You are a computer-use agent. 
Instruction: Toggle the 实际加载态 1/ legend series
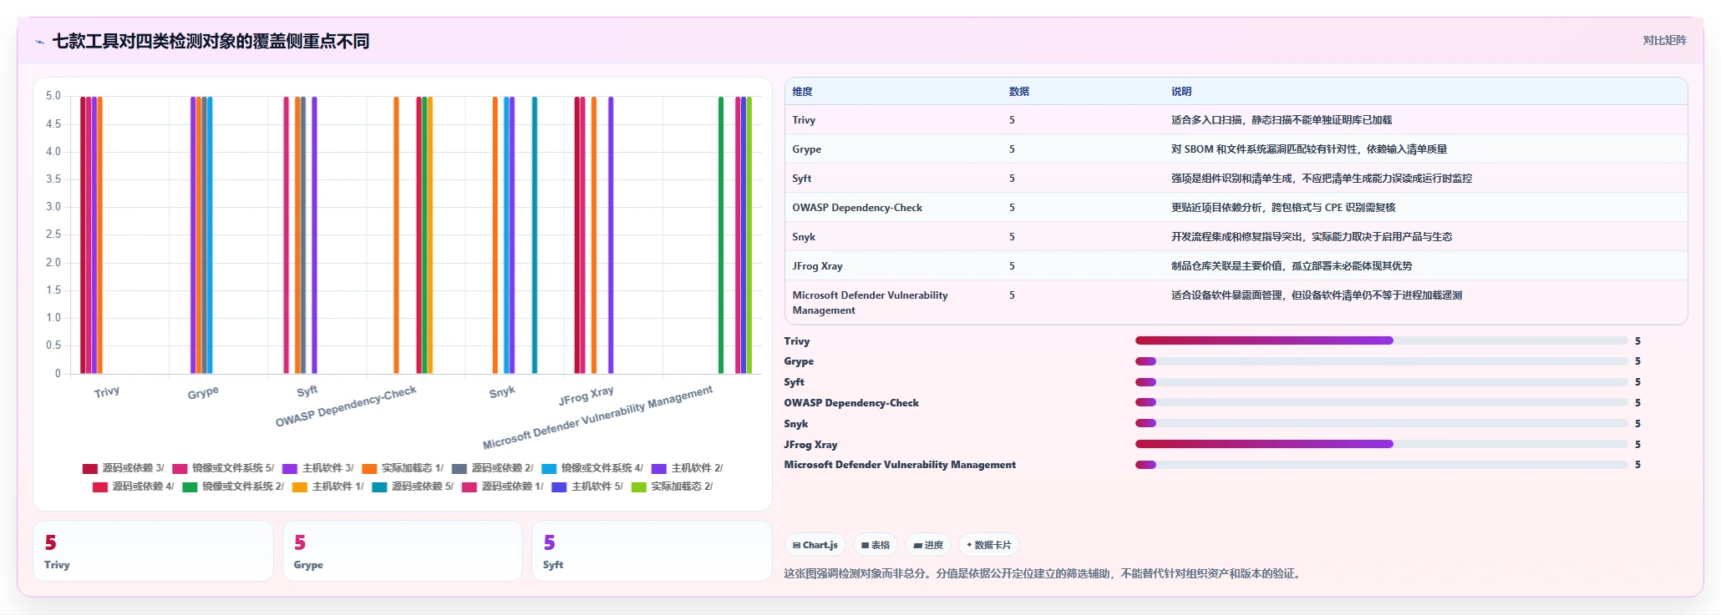click(403, 468)
